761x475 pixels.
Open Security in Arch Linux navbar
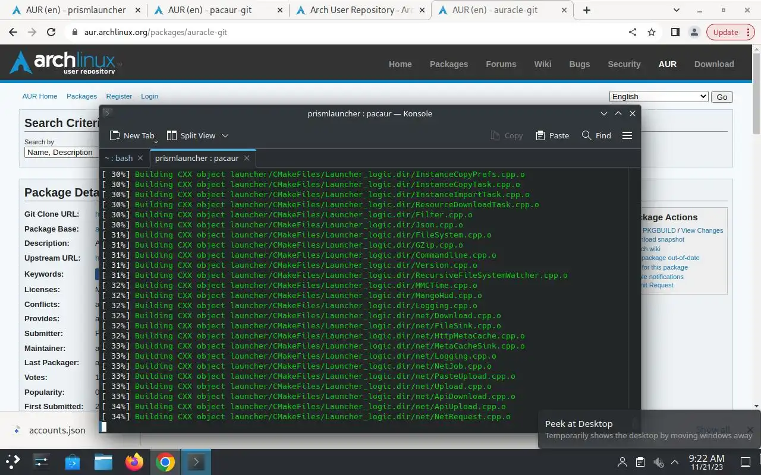coord(624,64)
